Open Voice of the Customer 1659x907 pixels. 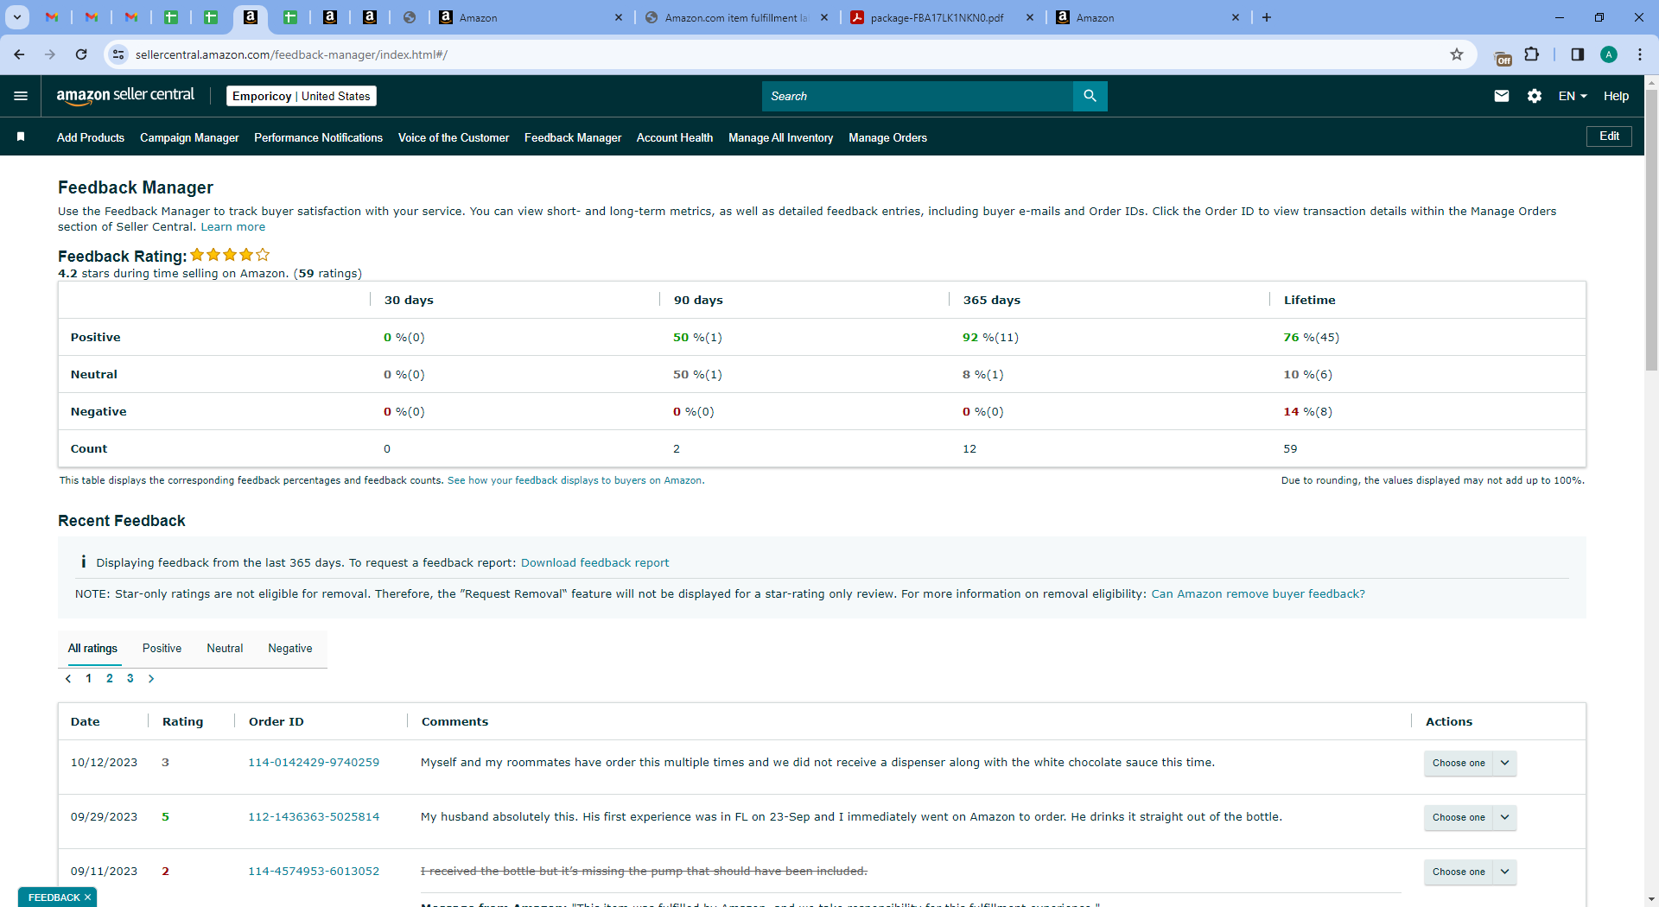coord(454,137)
